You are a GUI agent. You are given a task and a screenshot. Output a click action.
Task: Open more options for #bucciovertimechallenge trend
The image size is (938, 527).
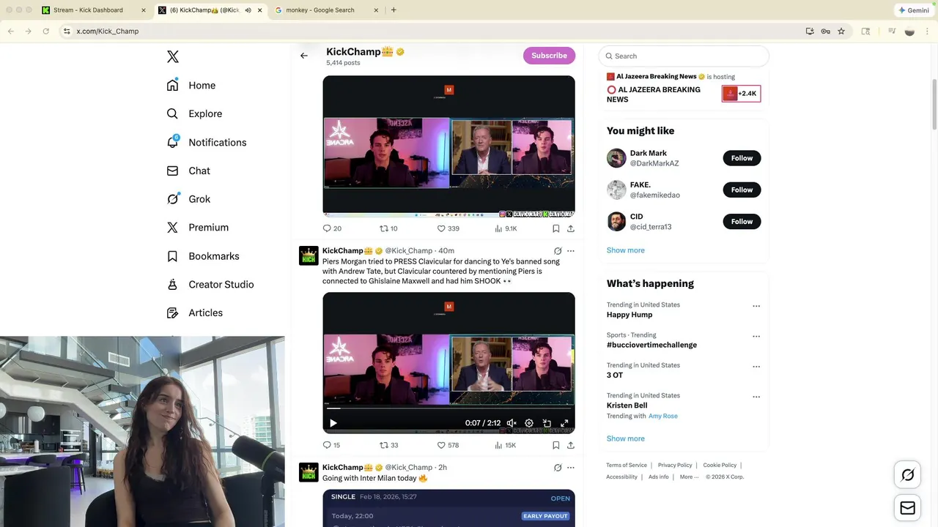click(756, 337)
